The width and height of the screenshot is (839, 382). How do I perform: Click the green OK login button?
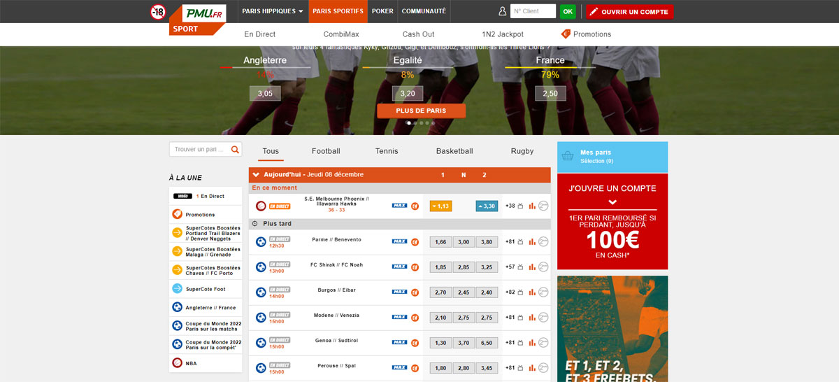pyautogui.click(x=568, y=11)
